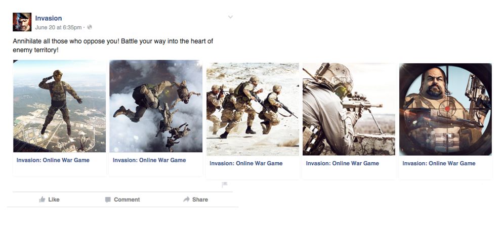Image resolution: width=502 pixels, height=233 pixels.
Task: Open the sniper aiming rifle image
Action: tap(349, 109)
